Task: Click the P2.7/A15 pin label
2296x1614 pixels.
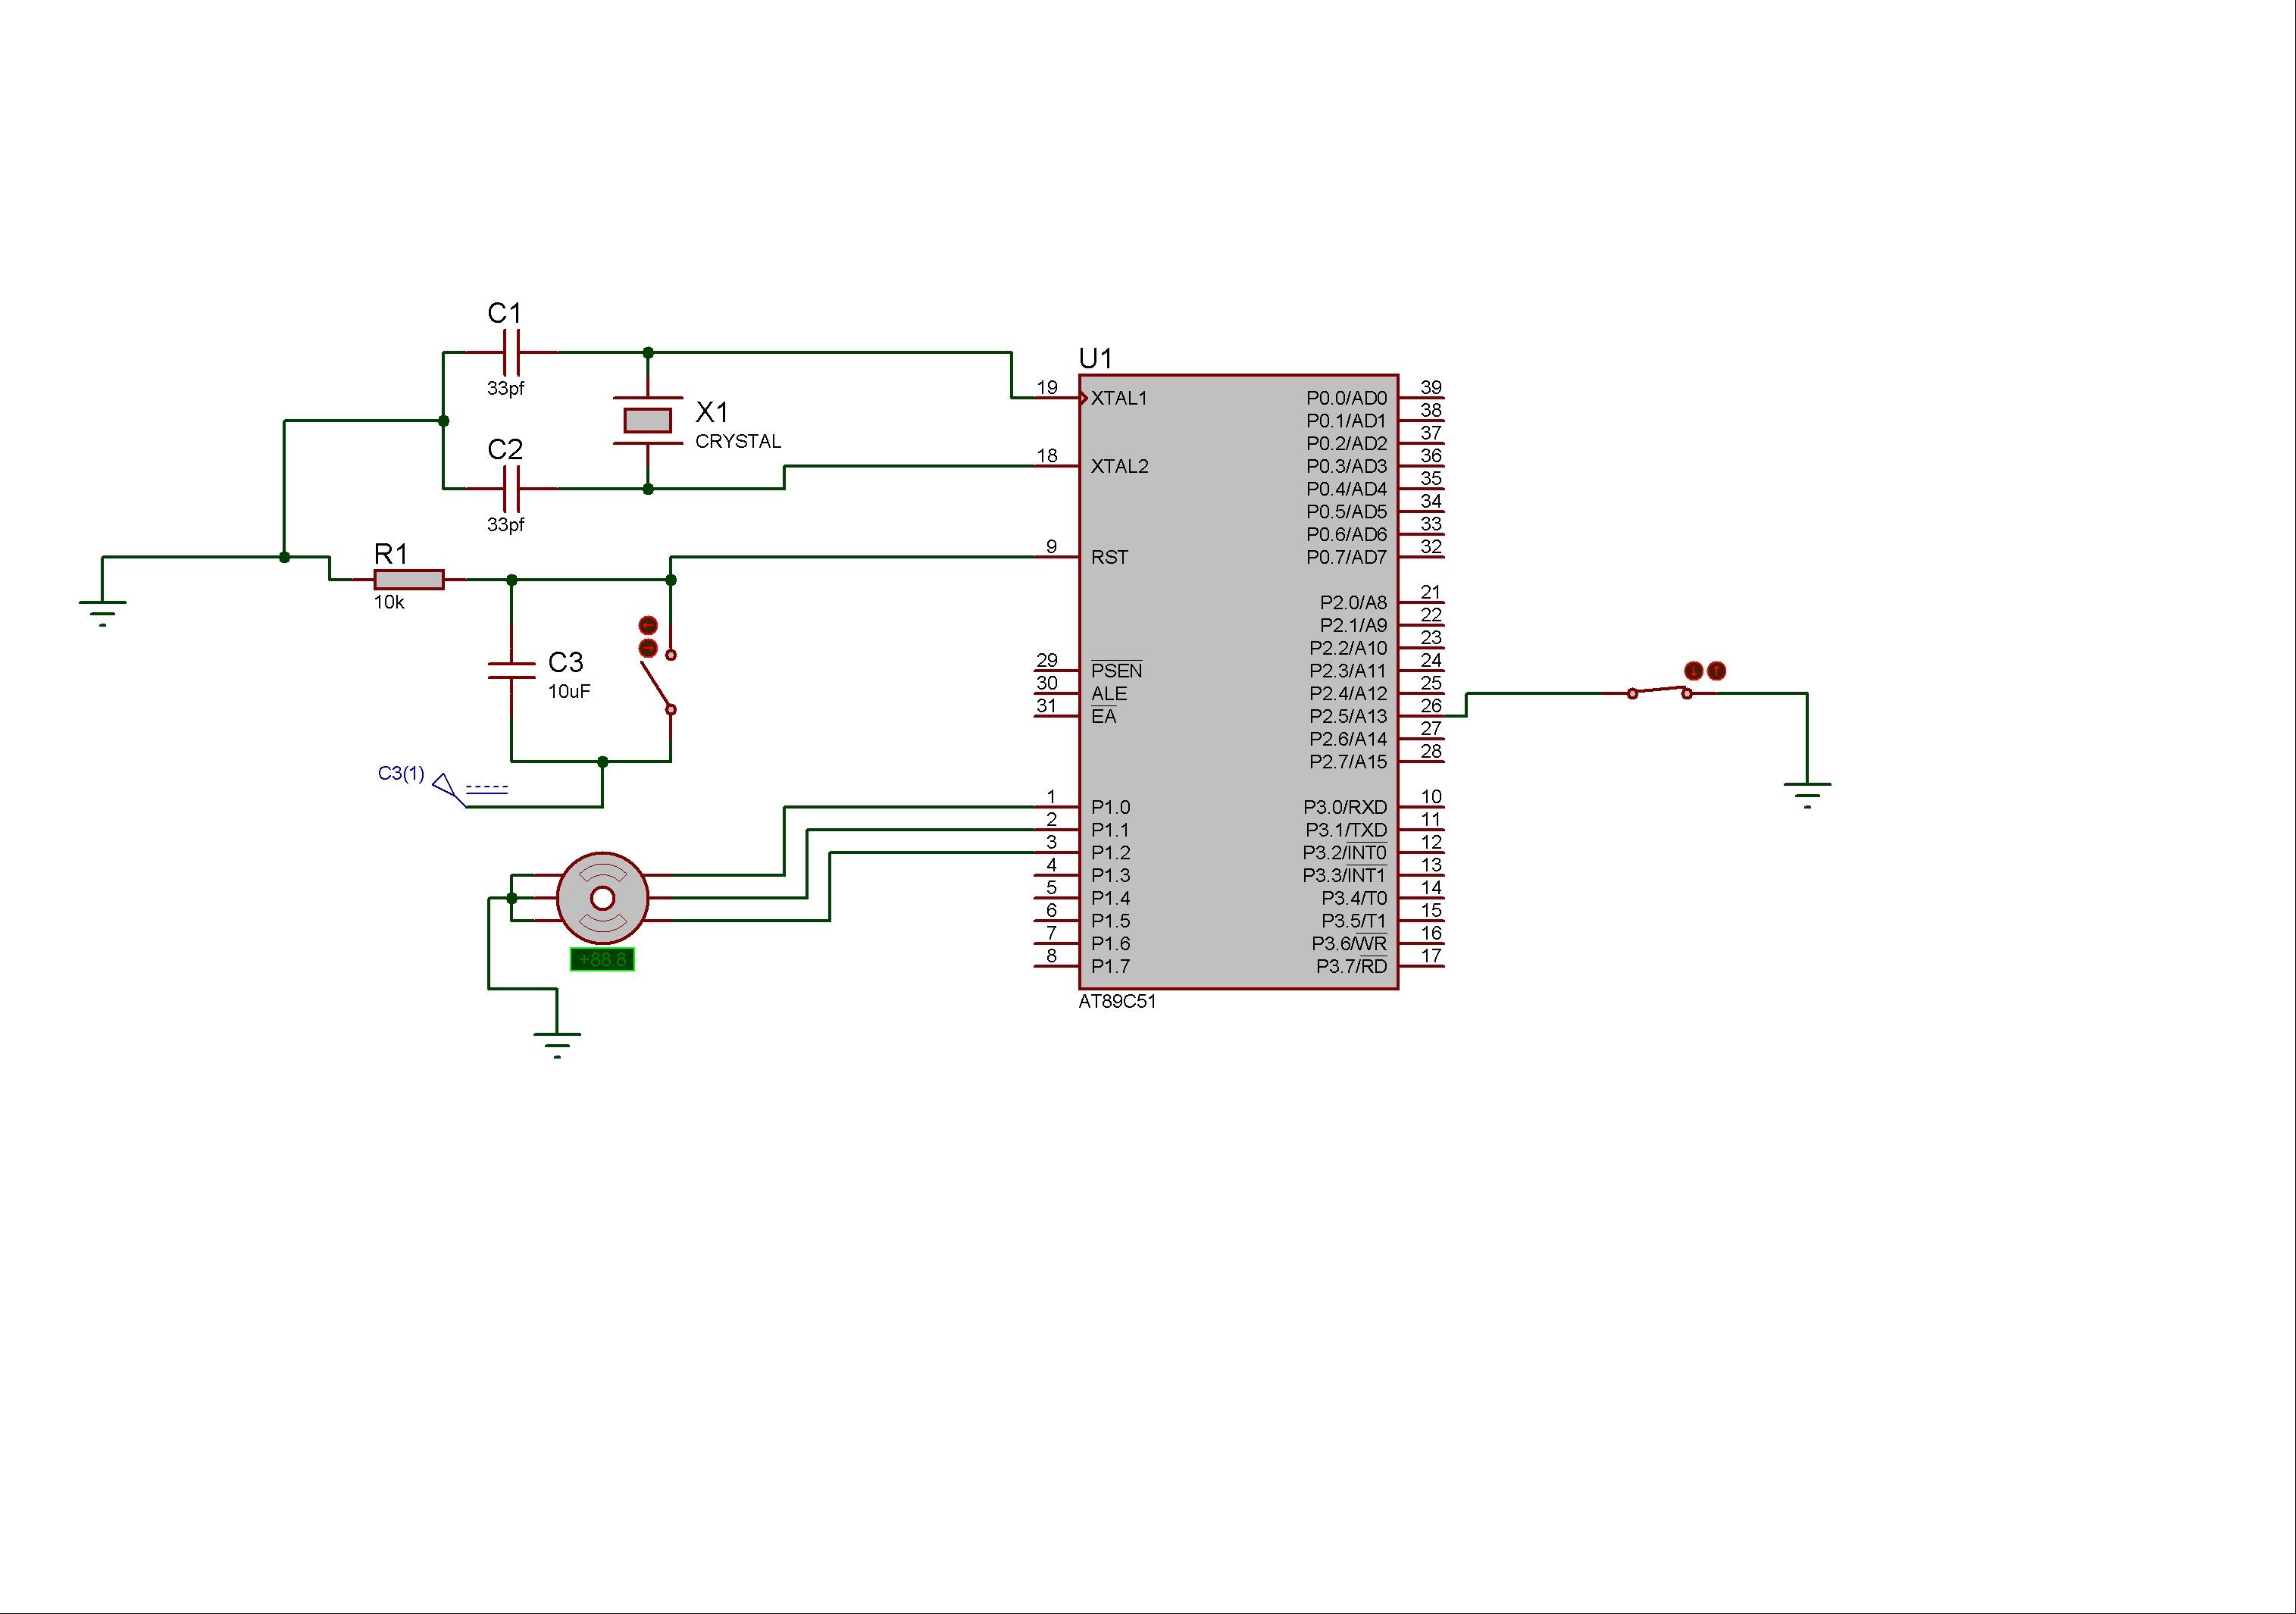Action: [1348, 761]
